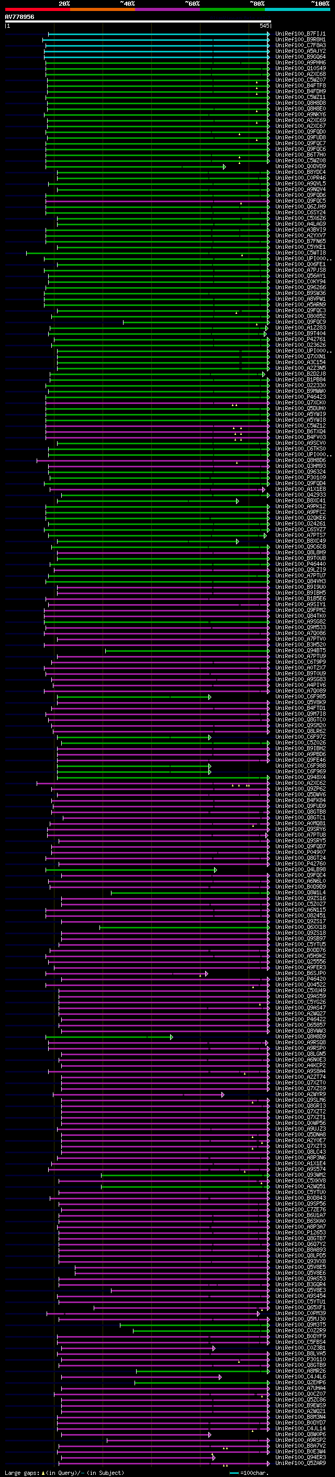Select the UniRef100_B8M3N4 label

click(x=300, y=1417)
